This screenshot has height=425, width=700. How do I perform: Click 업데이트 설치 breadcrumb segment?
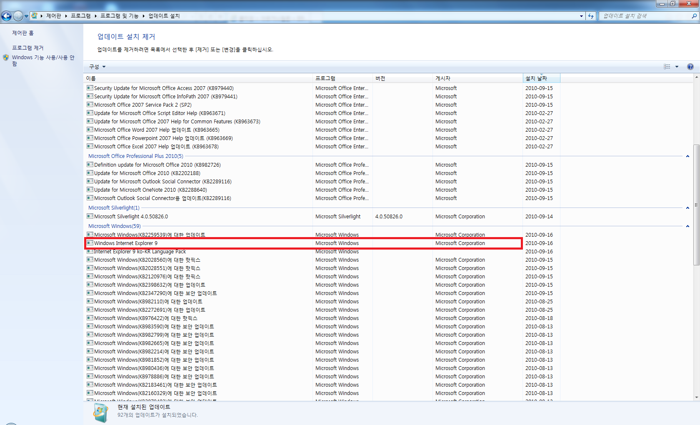(164, 16)
